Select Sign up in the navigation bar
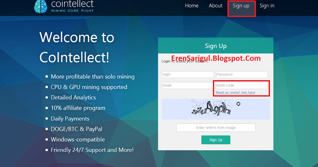 click(x=241, y=6)
